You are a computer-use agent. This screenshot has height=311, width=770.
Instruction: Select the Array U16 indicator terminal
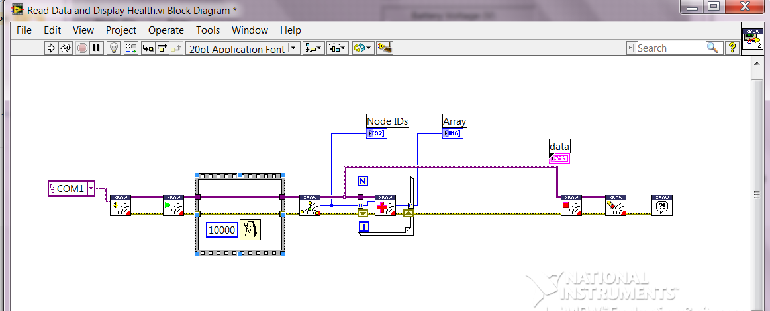pos(453,133)
